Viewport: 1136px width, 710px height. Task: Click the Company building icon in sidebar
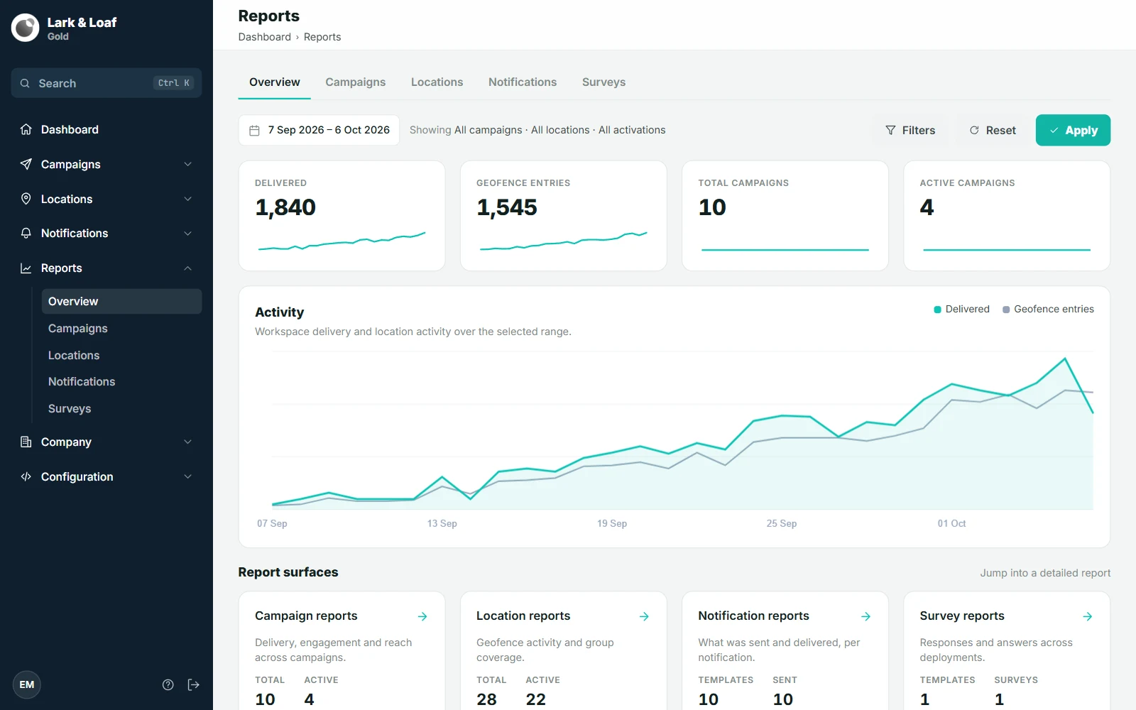coord(26,442)
